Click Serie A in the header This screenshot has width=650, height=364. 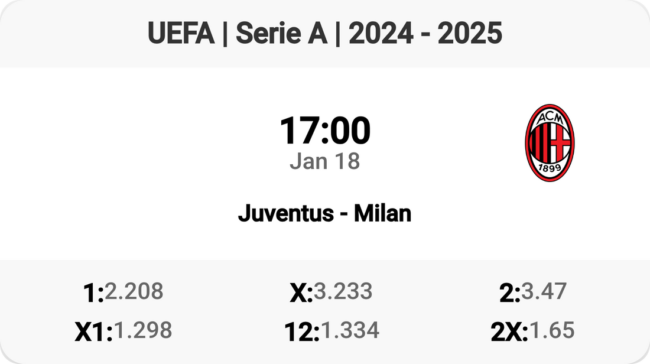coord(281,34)
